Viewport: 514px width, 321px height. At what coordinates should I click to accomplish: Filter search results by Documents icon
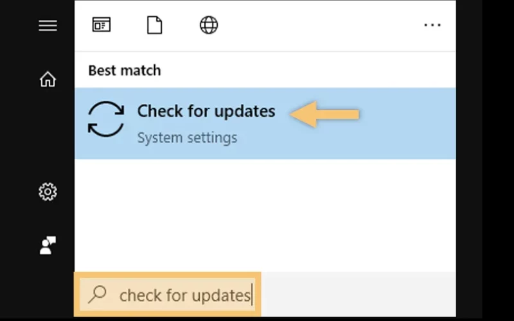[x=154, y=25]
